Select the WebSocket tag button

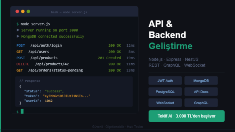(165, 103)
